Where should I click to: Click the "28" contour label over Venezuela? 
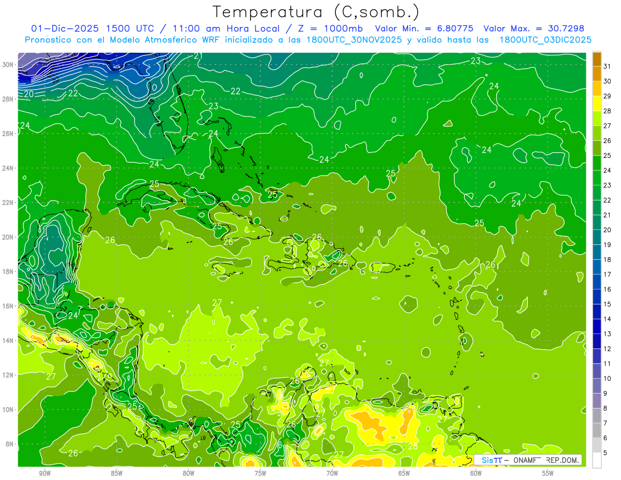[412, 446]
